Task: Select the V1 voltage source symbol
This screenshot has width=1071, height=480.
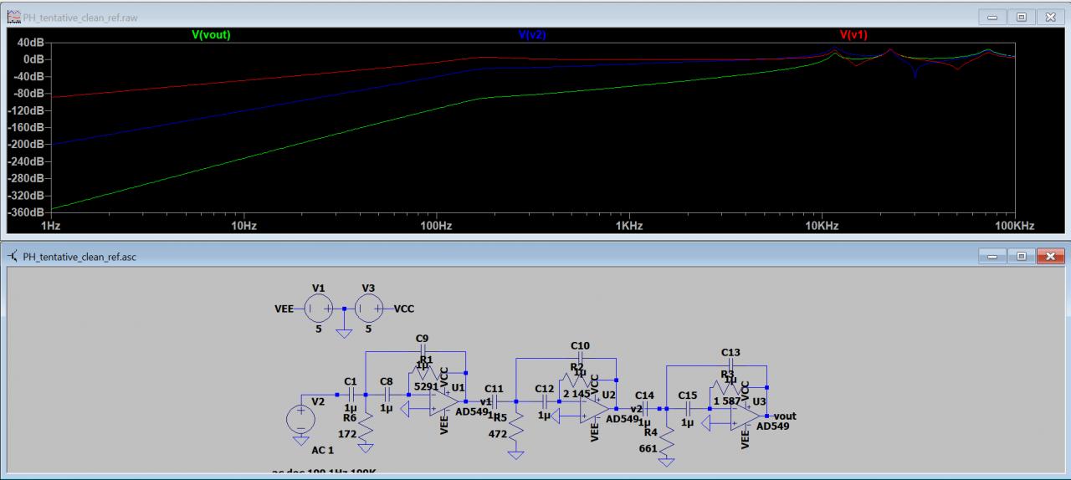Action: (x=317, y=309)
